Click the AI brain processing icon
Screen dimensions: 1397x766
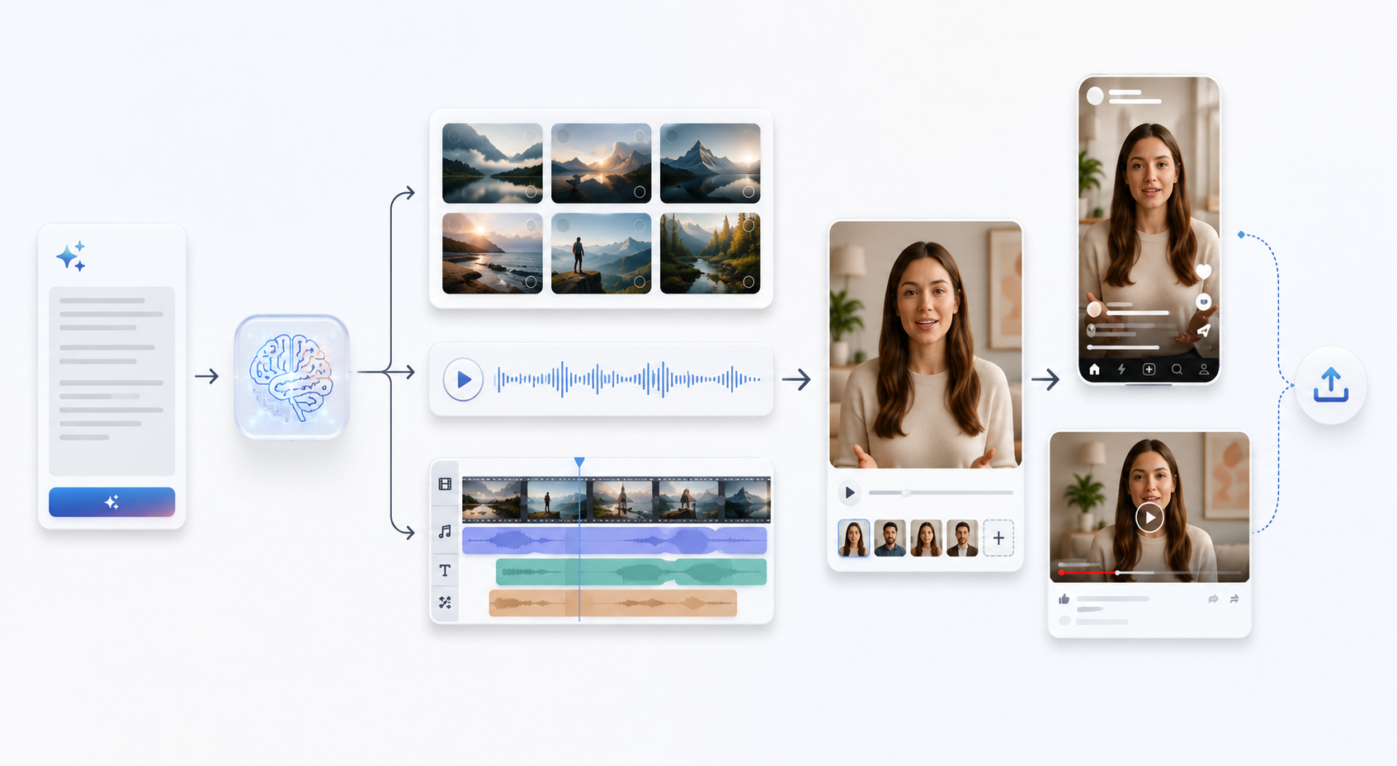pyautogui.click(x=291, y=376)
